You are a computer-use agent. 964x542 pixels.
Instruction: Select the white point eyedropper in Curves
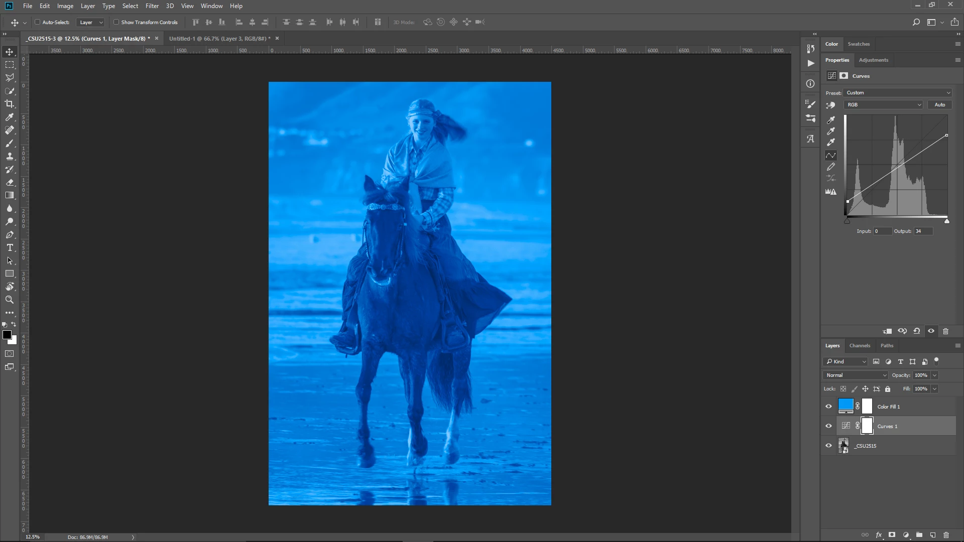(831, 143)
